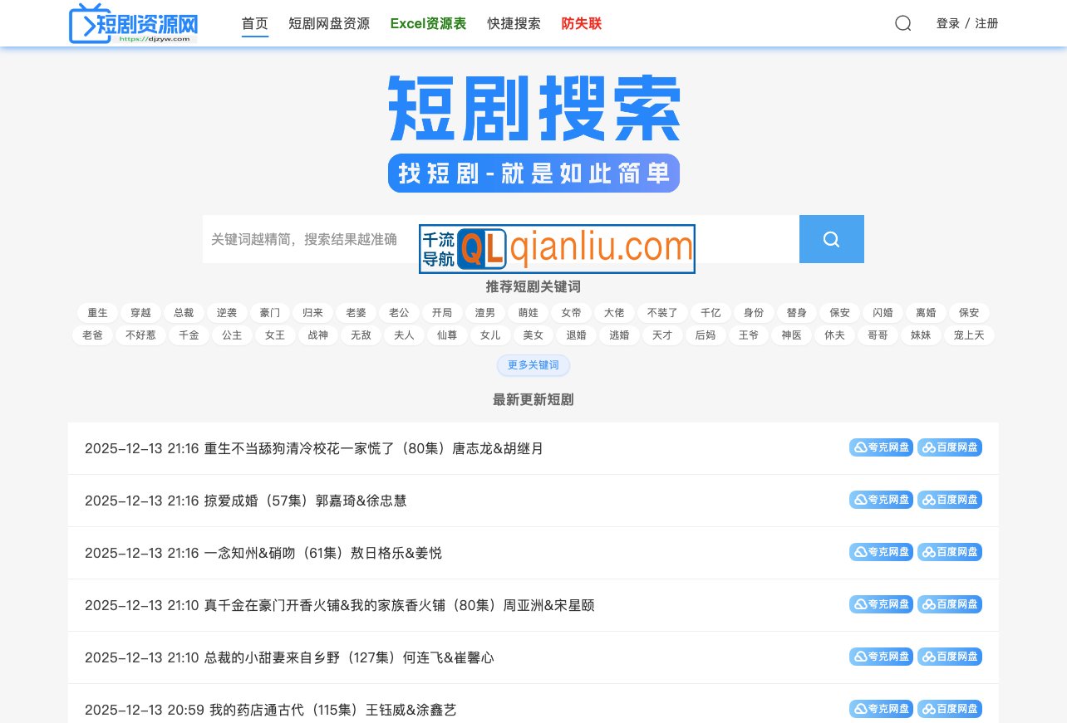This screenshot has width=1067, height=723.
Task: Select the 穿越 keyword tag
Action: (140, 312)
